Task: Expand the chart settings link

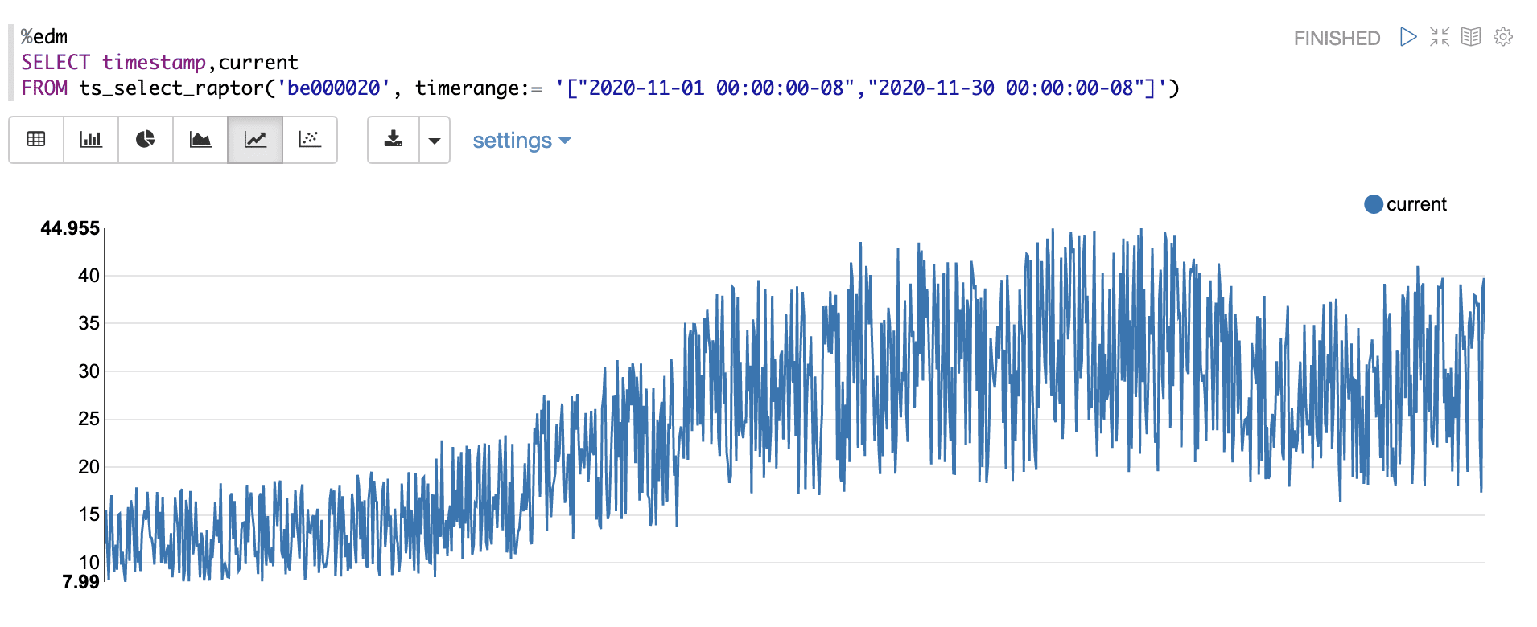Action: point(521,141)
